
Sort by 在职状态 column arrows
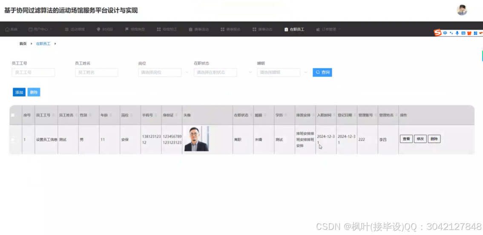click(250, 115)
